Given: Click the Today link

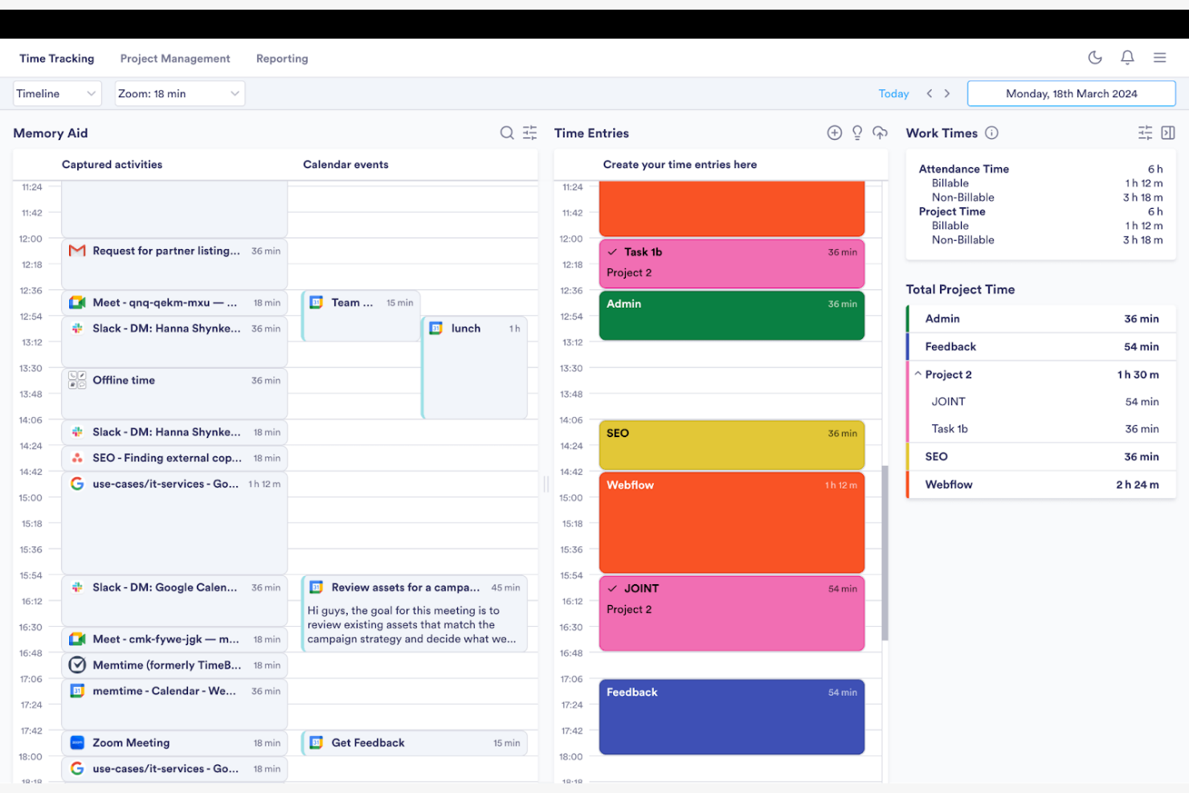Looking at the screenshot, I should 893,93.
